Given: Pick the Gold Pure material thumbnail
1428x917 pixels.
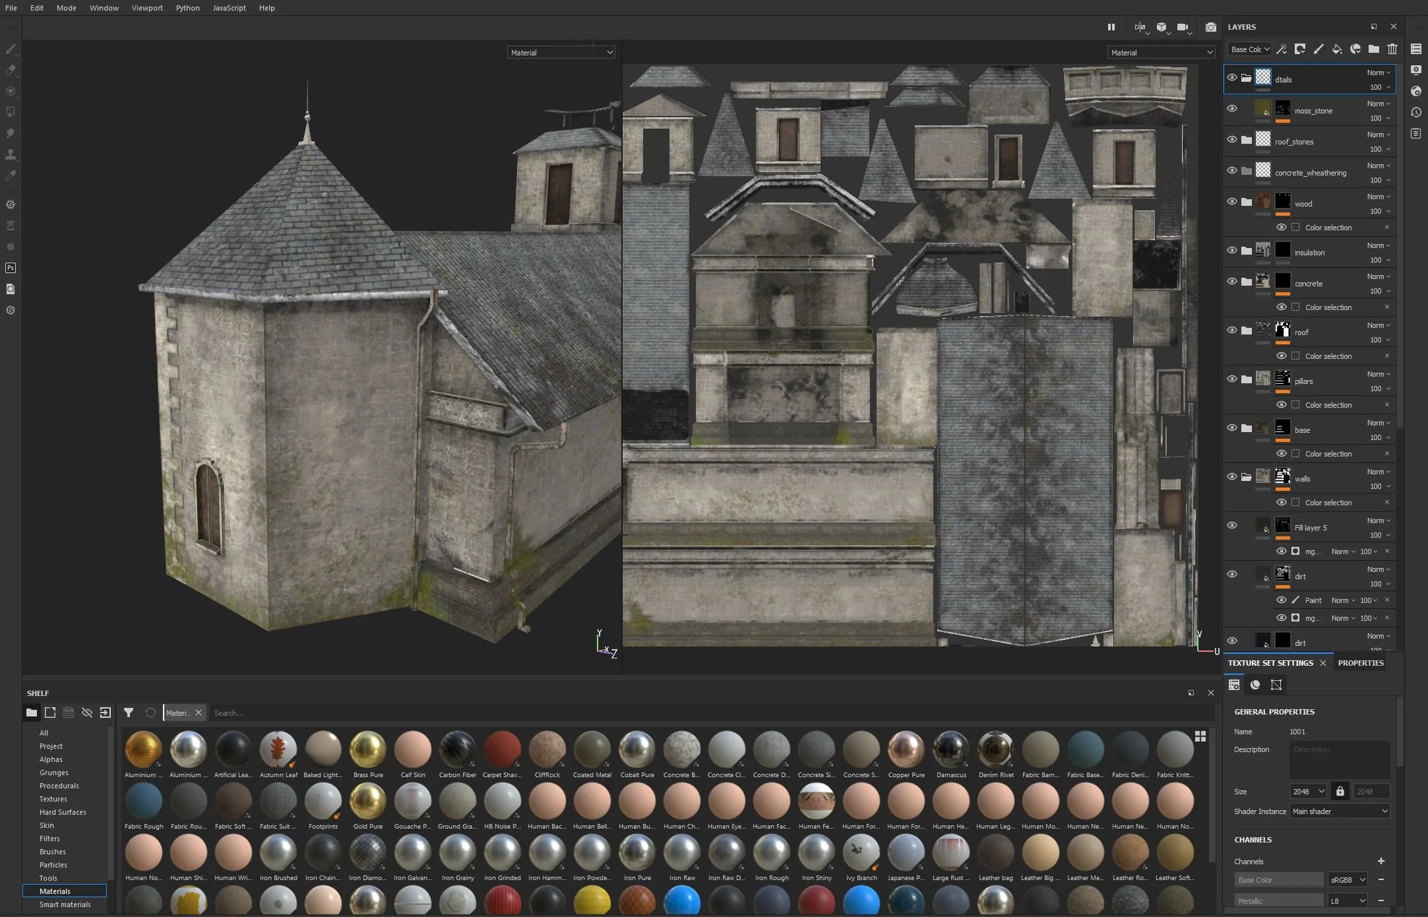Looking at the screenshot, I should (x=367, y=801).
